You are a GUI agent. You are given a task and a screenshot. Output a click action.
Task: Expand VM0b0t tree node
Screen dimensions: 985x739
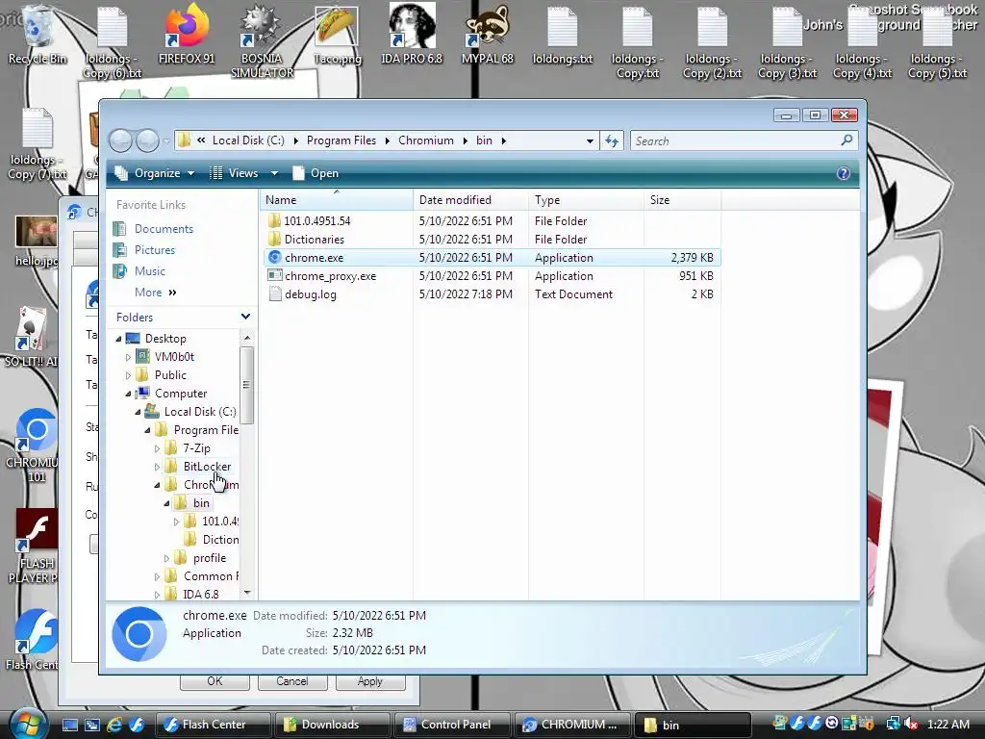pyautogui.click(x=128, y=357)
